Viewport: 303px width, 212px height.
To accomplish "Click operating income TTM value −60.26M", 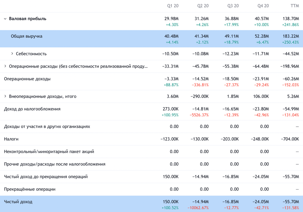I will coord(291,79).
